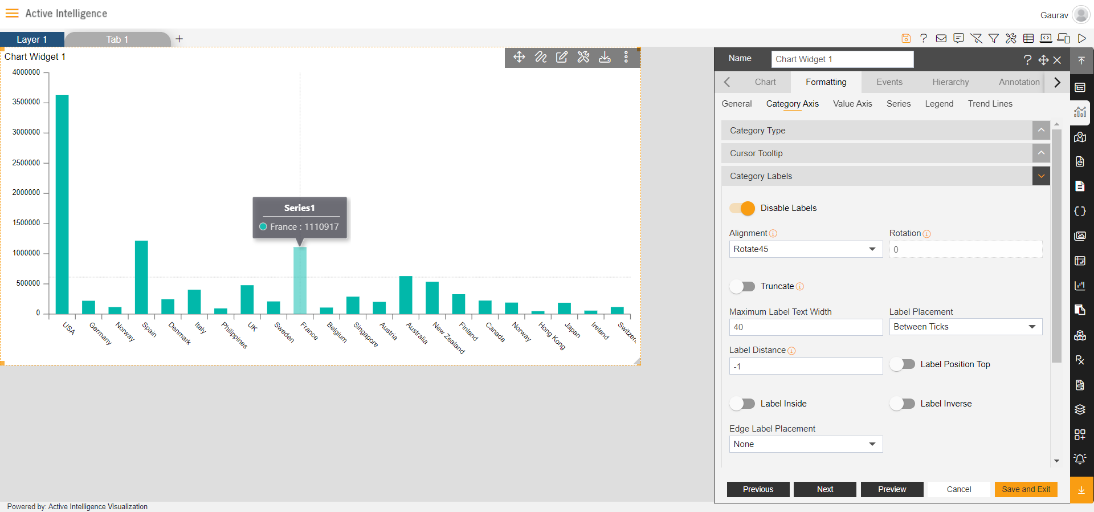Image resolution: width=1094 pixels, height=512 pixels.
Task: Click the data grid table icon
Action: (1028, 38)
